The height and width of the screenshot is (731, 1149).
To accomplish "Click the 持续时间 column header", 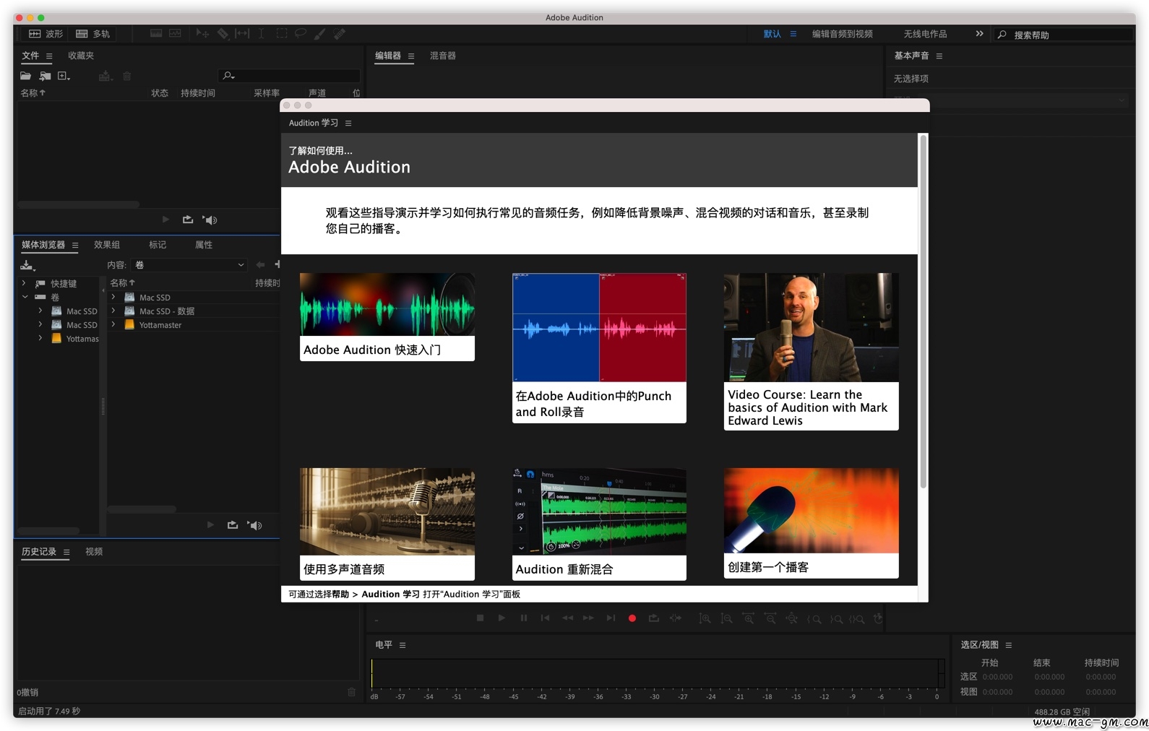I will 198,93.
